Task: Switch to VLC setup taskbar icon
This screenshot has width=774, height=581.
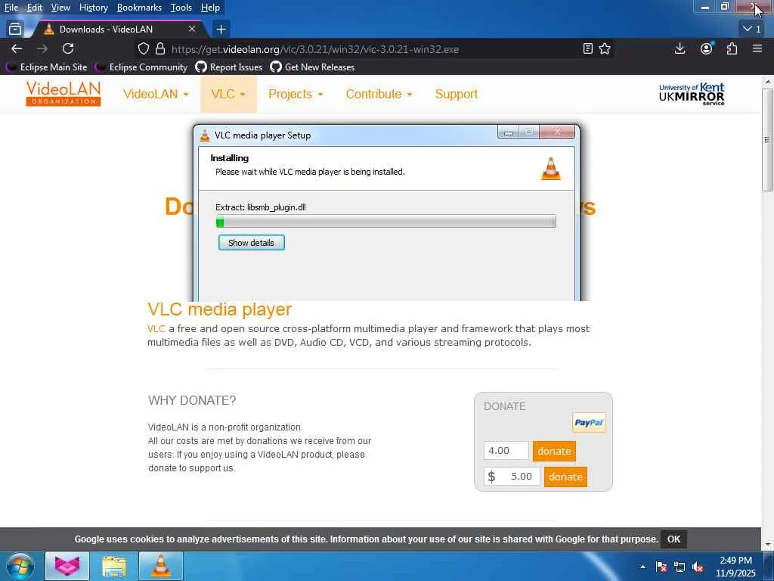Action: pos(161,566)
